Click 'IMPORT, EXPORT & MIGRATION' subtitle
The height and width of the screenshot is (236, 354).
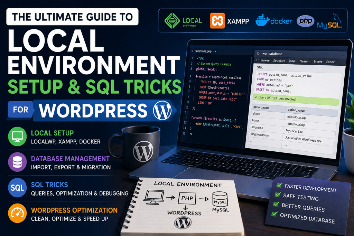pos(71,167)
